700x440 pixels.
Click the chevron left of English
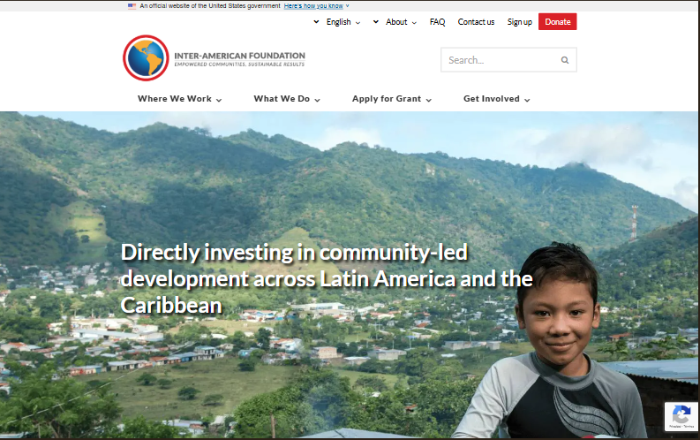[316, 21]
